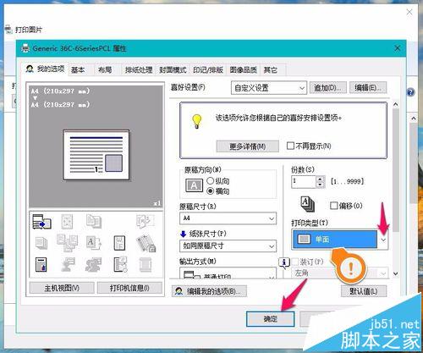Open the 印记/排版 stamp tab
Screen dimensions: 423x353
click(208, 69)
